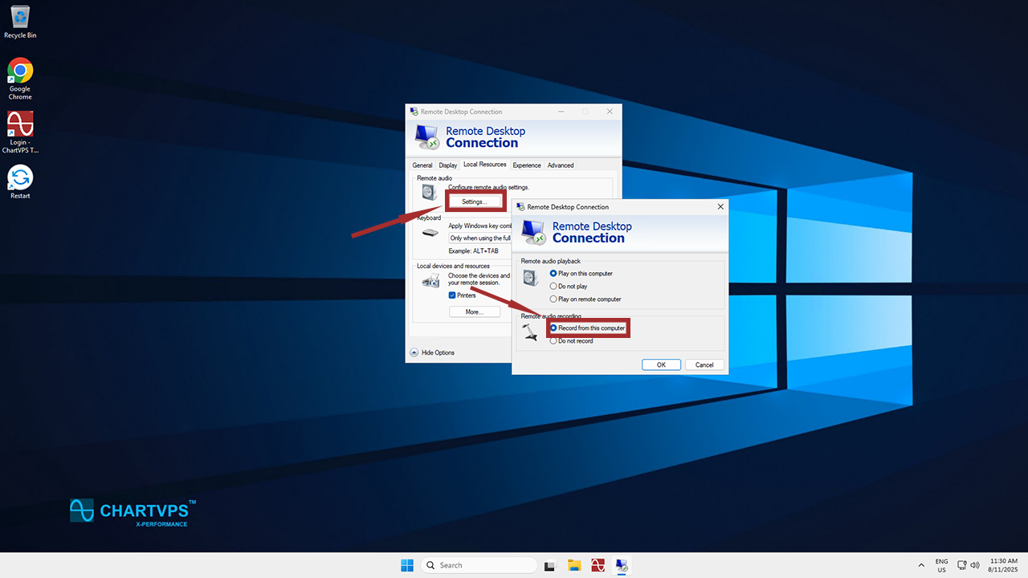Select the 'Do not play' radio button
1028x578 pixels.
pyautogui.click(x=553, y=287)
